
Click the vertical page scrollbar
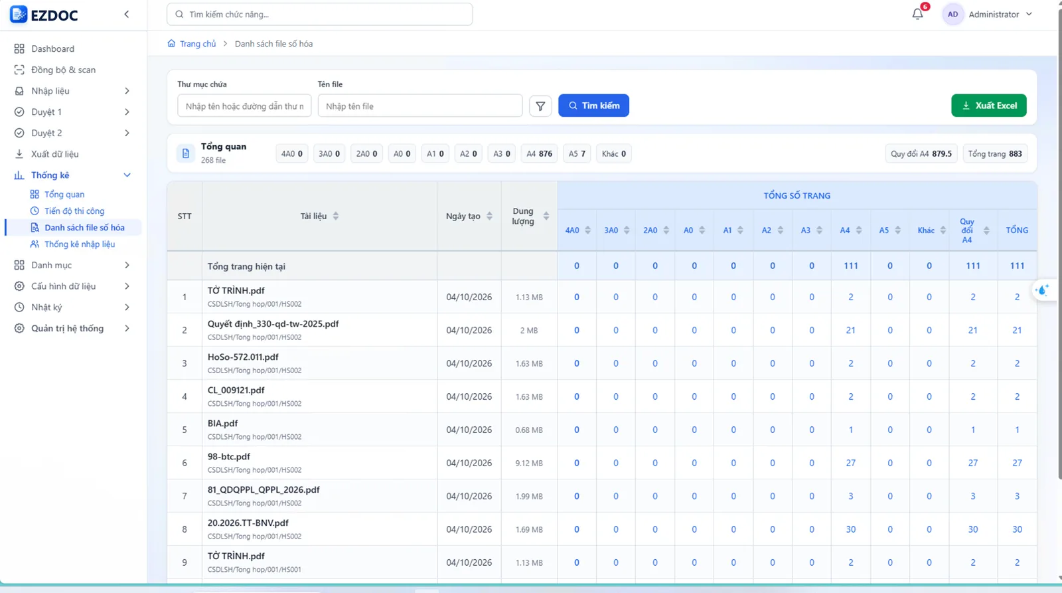click(1059, 246)
